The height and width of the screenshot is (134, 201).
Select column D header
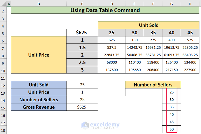[112, 4]
